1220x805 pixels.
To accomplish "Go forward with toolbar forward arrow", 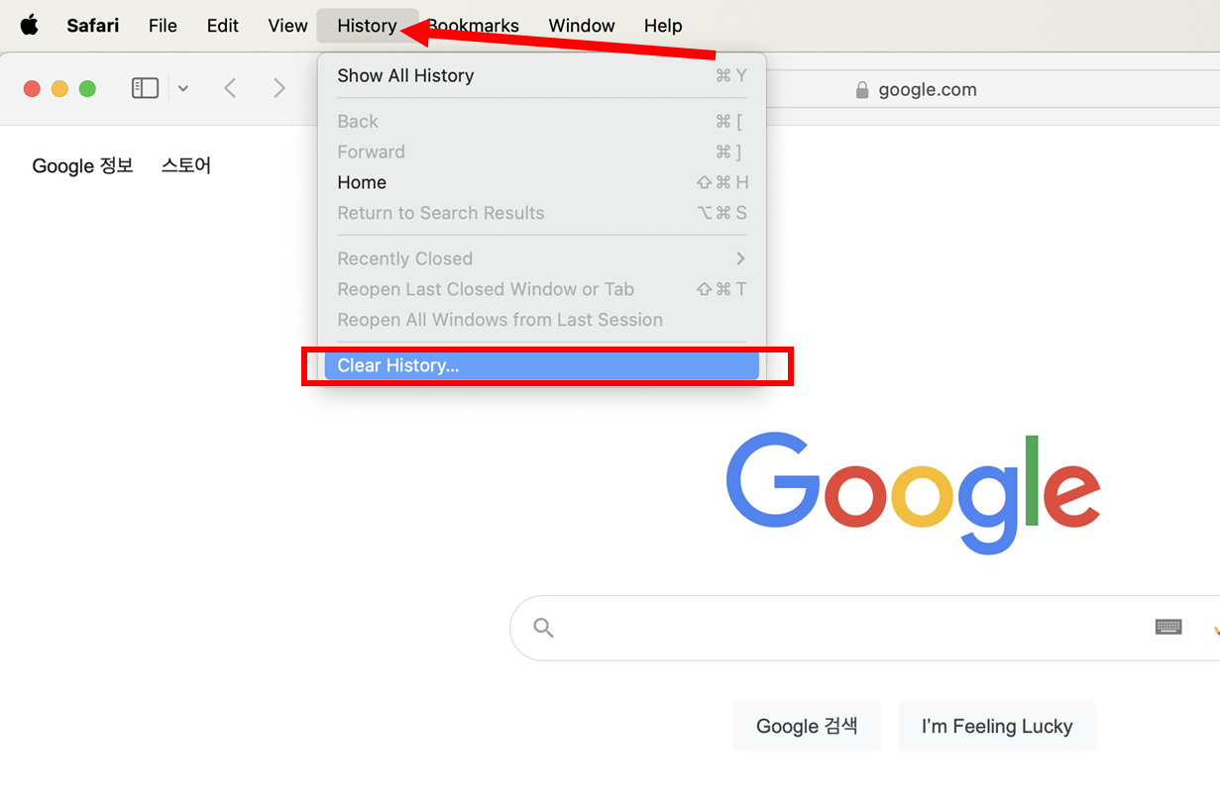I will tap(278, 88).
